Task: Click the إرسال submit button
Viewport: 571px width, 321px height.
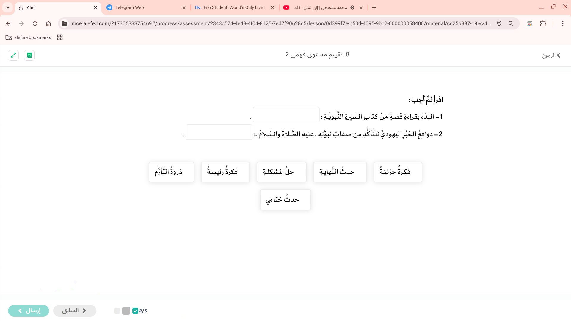Action: coord(28,310)
